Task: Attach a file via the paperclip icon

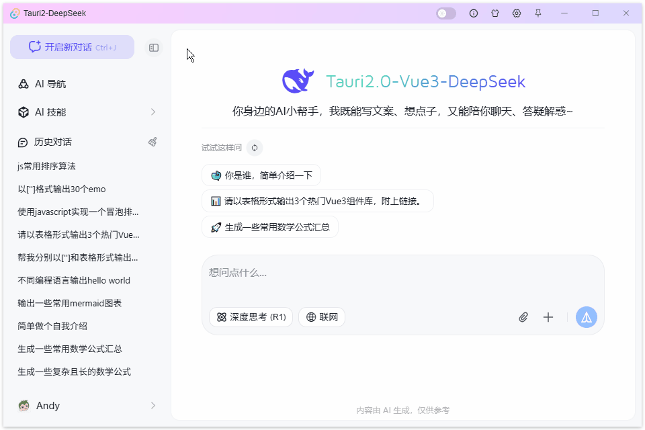Action: [x=523, y=316]
